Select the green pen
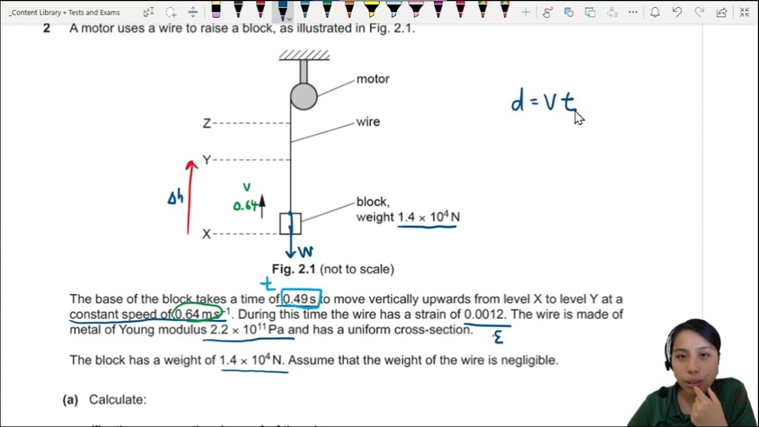Viewport: 759px width, 427px height. point(327,11)
